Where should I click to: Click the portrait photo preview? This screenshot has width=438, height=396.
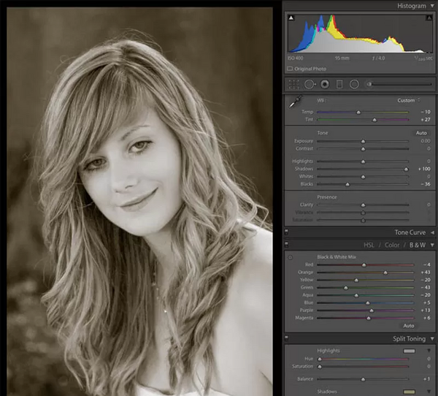[x=139, y=202]
